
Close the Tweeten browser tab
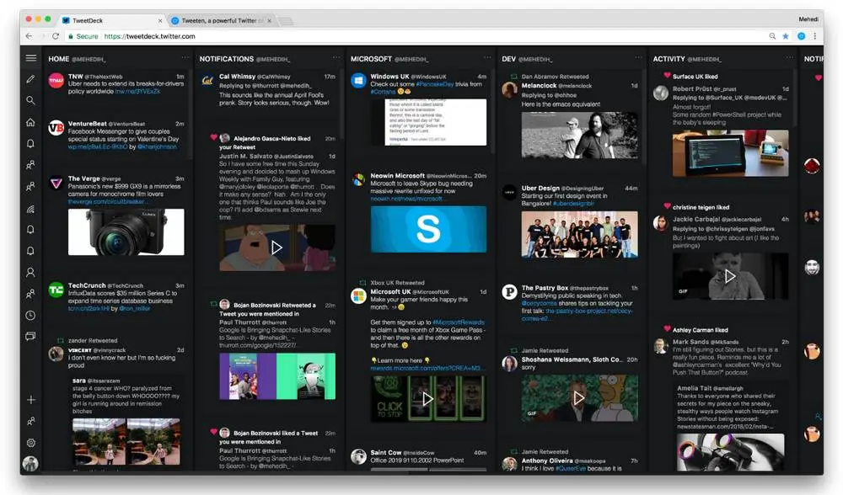pos(270,20)
